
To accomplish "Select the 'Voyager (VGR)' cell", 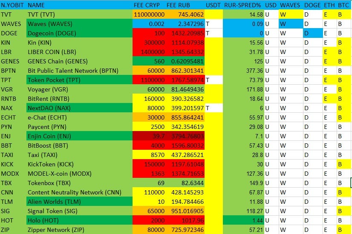I will tap(79, 89).
